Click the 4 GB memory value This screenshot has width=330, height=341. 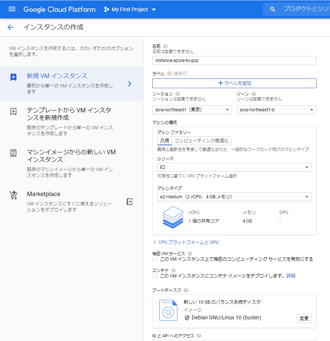247,221
